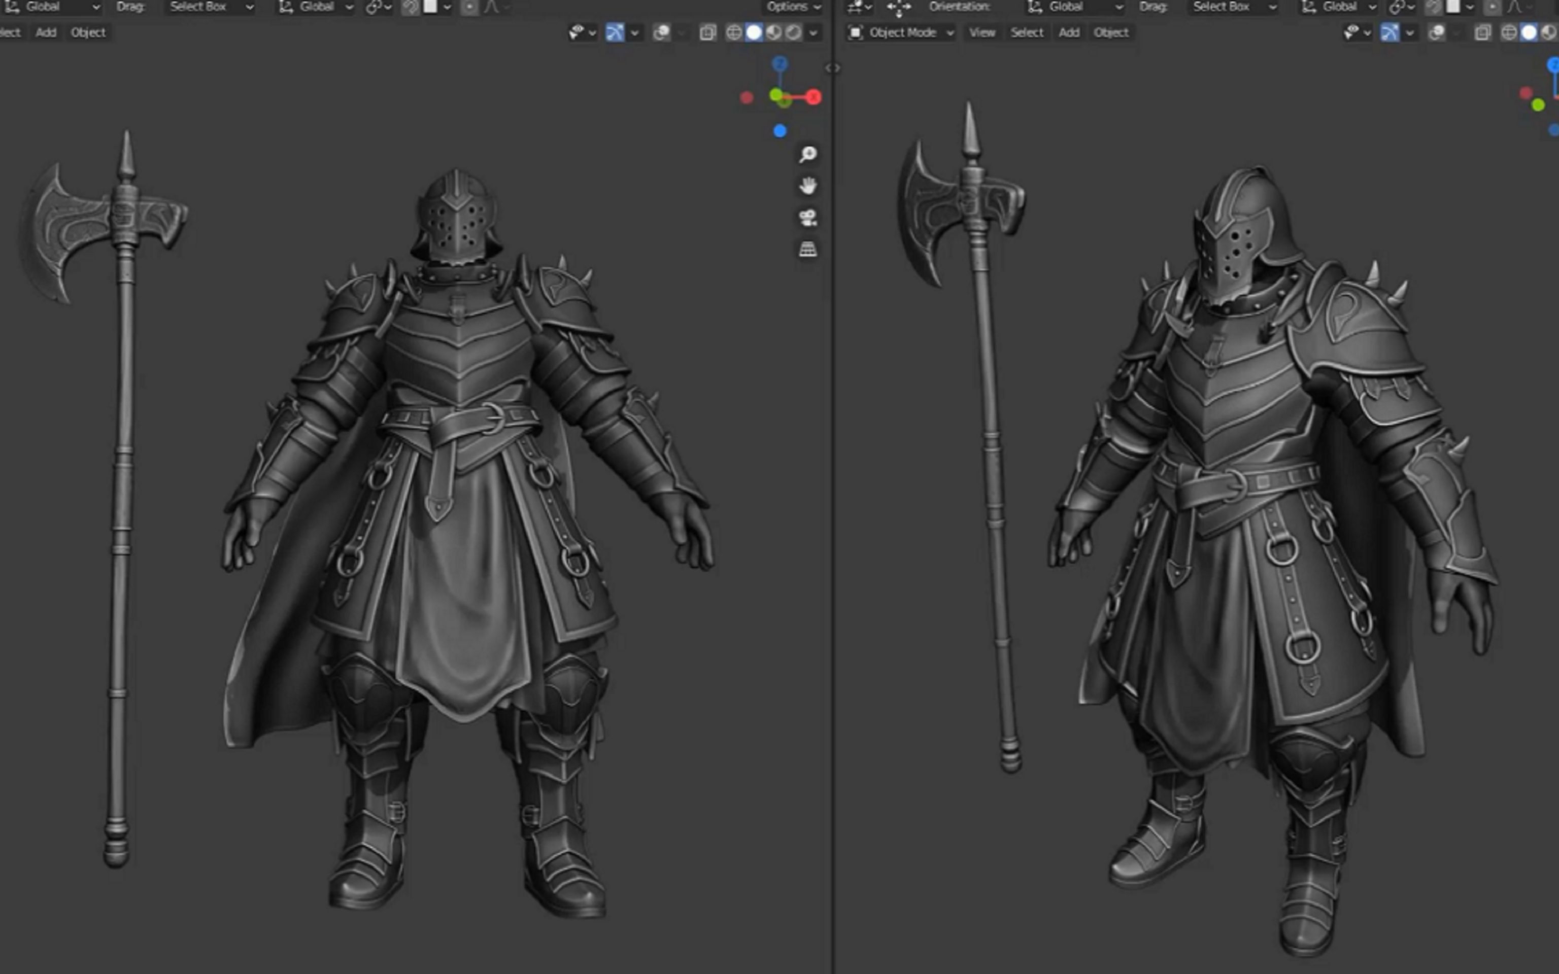Toggle camera view icon in left viewport

(x=808, y=218)
